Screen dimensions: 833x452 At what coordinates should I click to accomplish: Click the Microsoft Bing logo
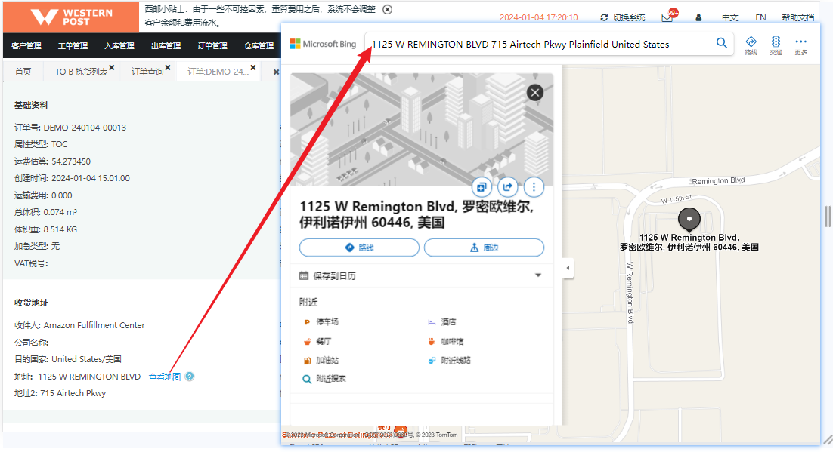323,44
